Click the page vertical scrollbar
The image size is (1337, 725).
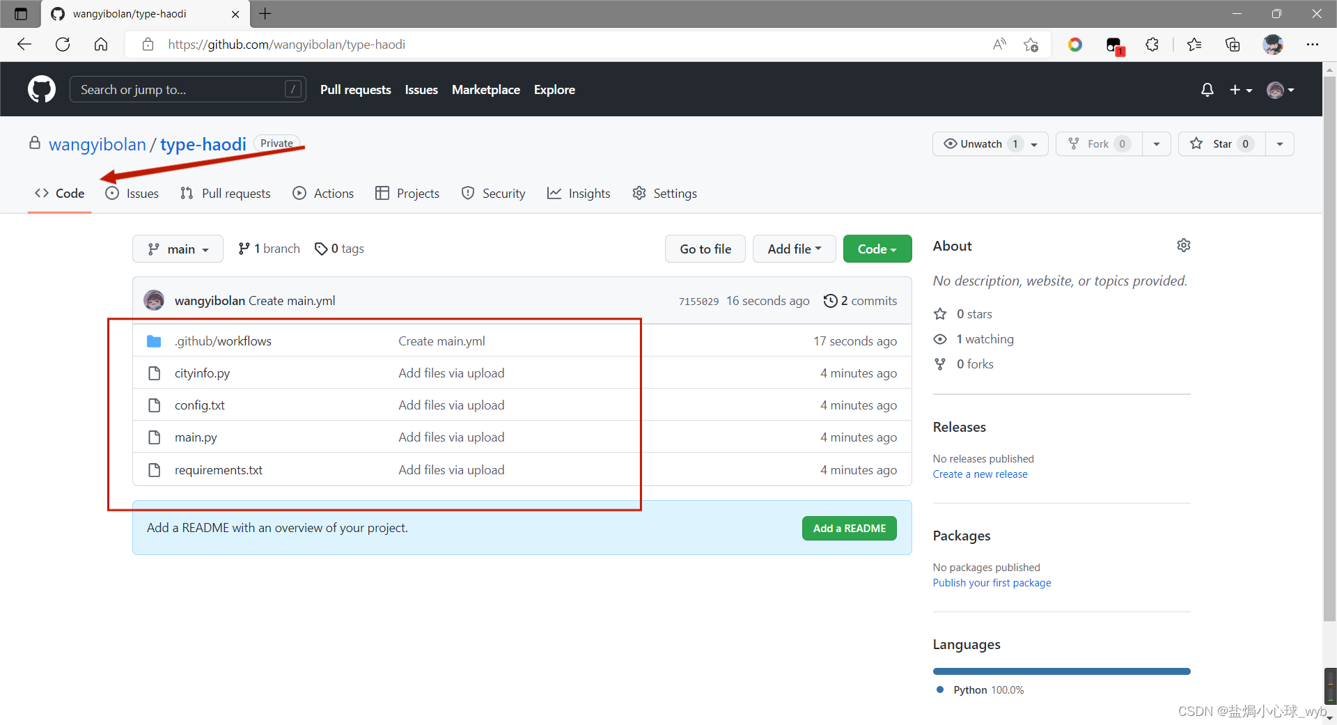(1330, 348)
